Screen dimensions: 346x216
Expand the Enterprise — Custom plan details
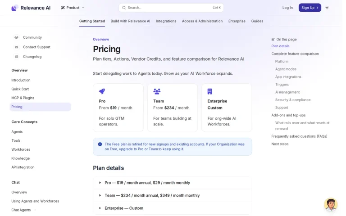173,208
